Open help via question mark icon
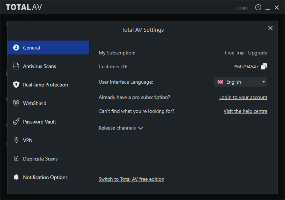The width and height of the screenshot is (285, 200). click(258, 7)
